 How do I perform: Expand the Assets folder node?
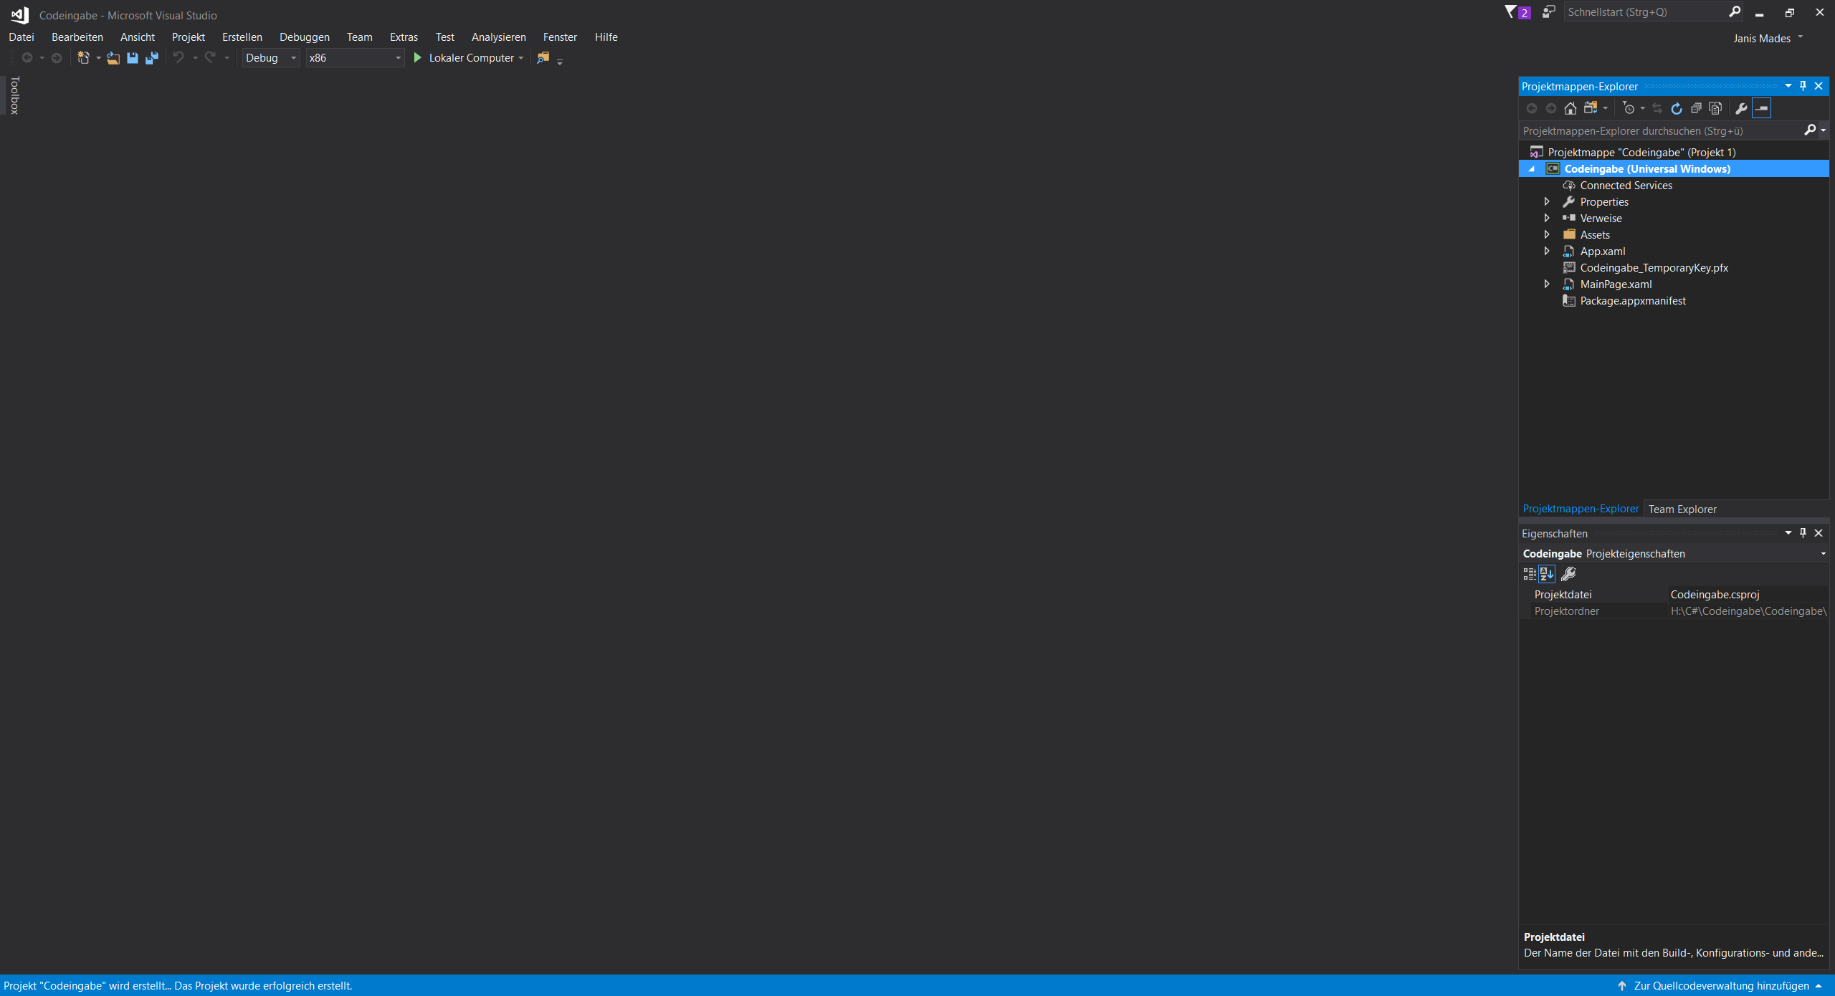[1547, 235]
